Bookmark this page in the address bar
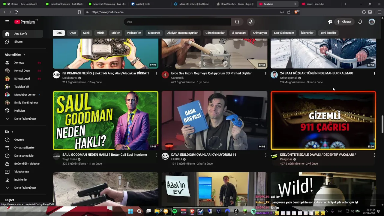 coord(79,12)
